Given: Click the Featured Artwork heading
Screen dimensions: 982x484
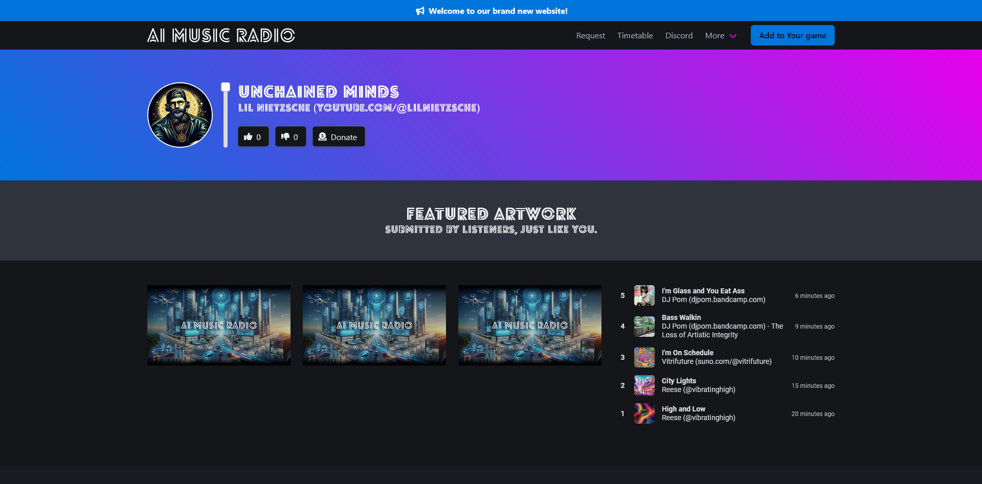Looking at the screenshot, I should pyautogui.click(x=491, y=214).
